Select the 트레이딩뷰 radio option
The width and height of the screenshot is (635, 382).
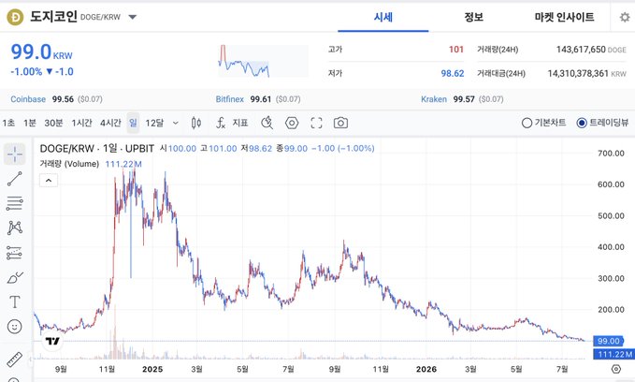click(x=602, y=123)
